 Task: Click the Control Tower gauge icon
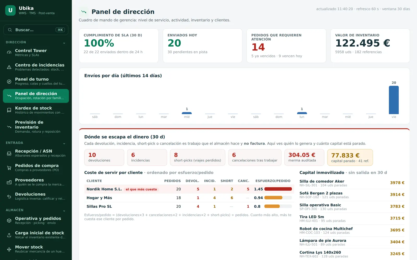click(9, 53)
